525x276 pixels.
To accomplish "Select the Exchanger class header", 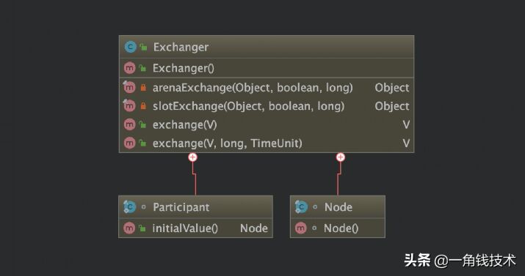I will (267, 47).
